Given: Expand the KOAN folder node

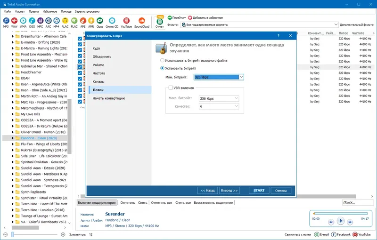Looking at the screenshot, I should (13, 78).
